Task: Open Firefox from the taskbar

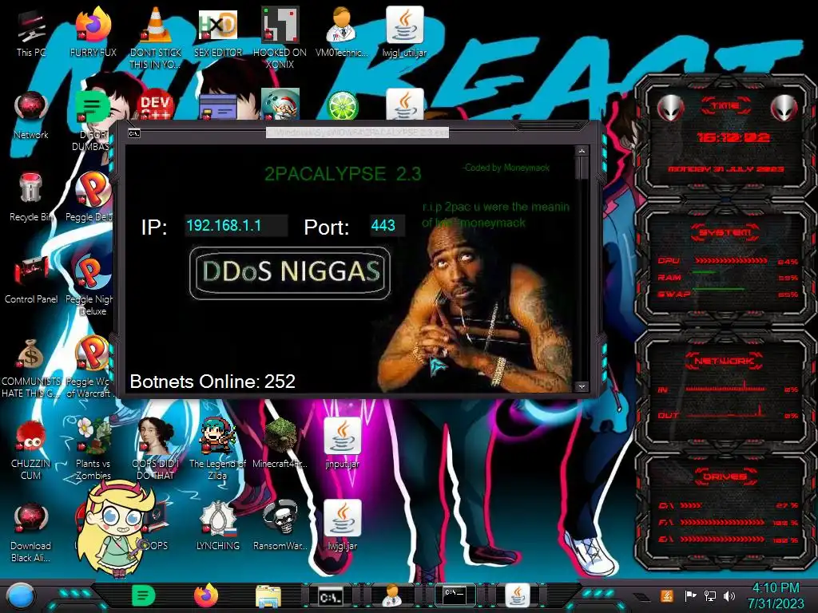Action: (x=206, y=595)
